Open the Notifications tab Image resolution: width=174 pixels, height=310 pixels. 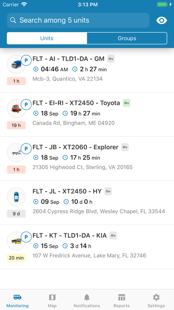pyautogui.click(x=87, y=301)
